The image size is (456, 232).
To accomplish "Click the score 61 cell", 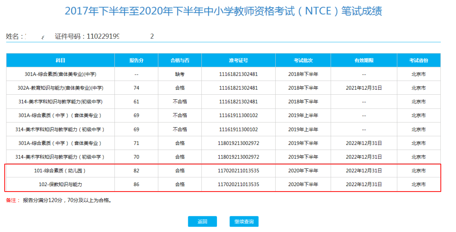I will point(136,102).
